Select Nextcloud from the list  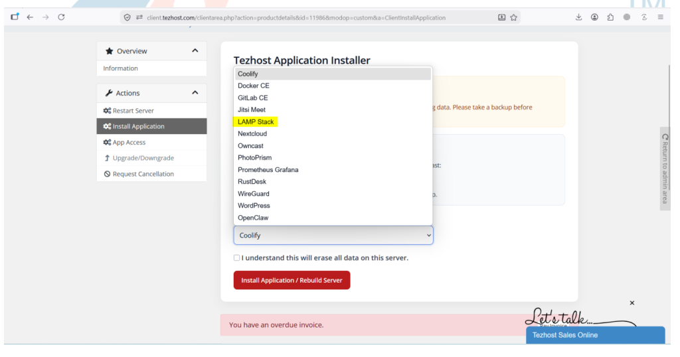coord(333,134)
